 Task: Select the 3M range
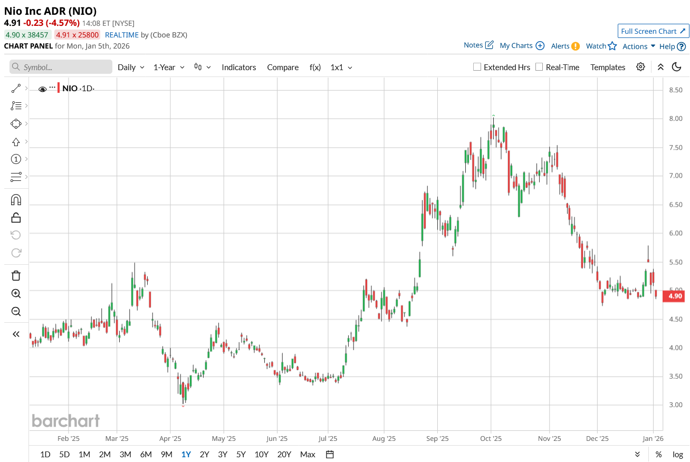pos(125,454)
